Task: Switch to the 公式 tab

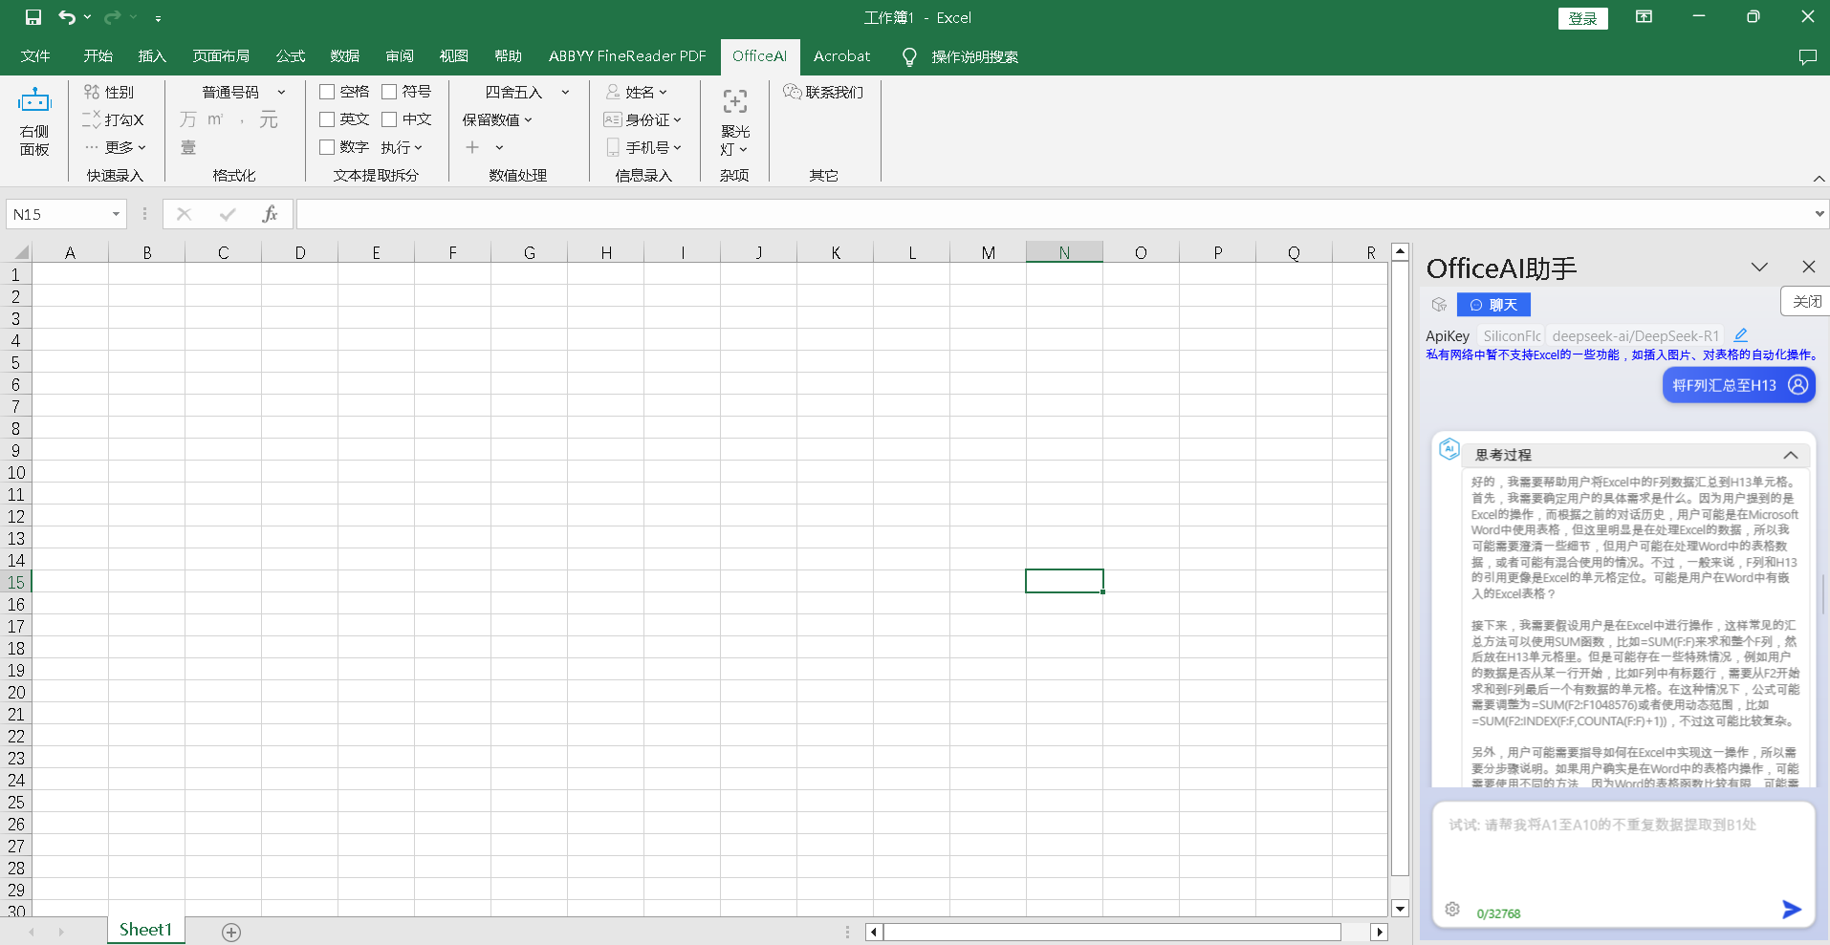Action: tap(290, 56)
